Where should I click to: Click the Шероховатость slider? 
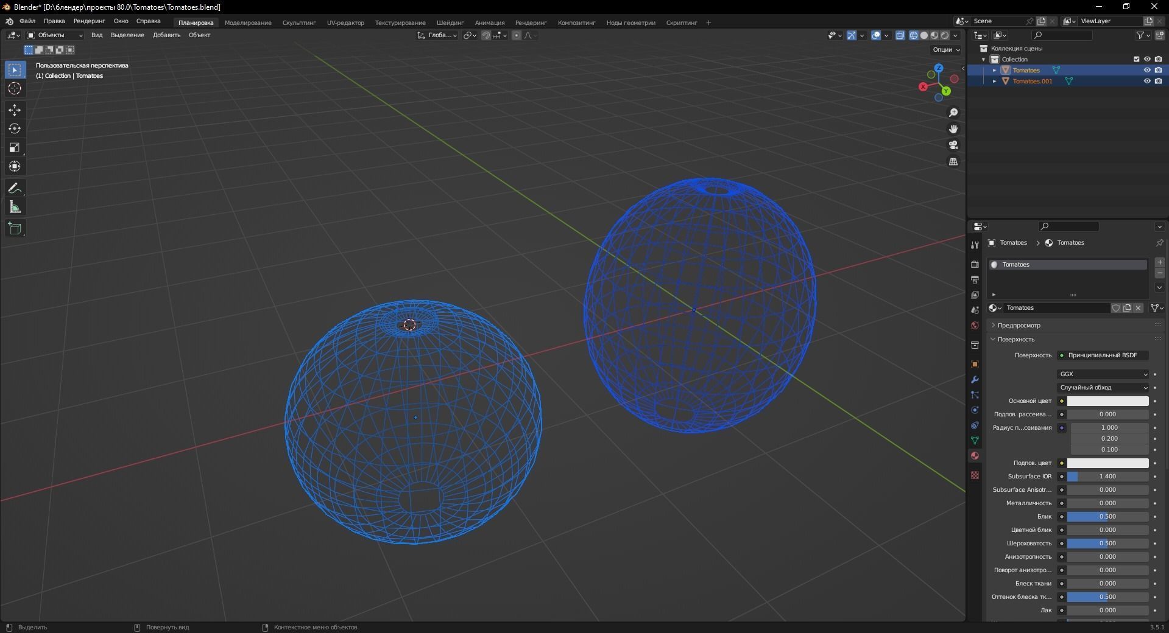click(1107, 544)
